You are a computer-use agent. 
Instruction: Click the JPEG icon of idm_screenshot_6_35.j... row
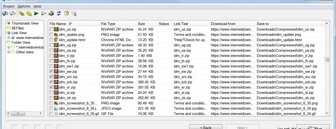point(56,108)
